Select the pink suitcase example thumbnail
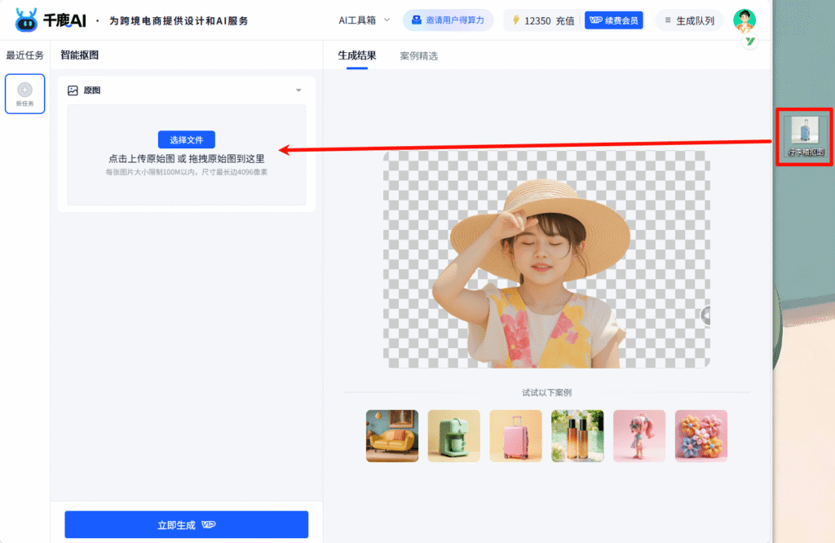Viewport: 835px width, 543px height. [x=515, y=436]
